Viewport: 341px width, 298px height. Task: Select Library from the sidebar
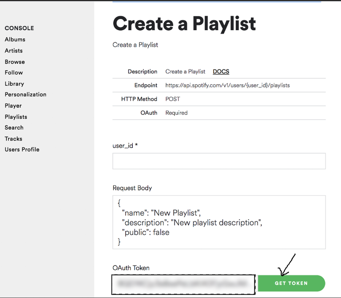click(14, 84)
